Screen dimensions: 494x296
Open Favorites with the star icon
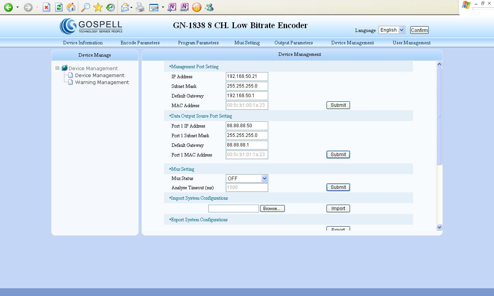(x=98, y=7)
